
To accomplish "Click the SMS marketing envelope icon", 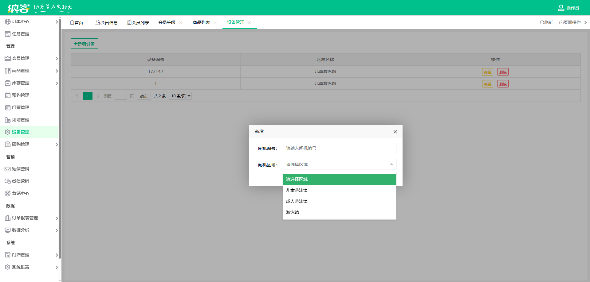I will pyautogui.click(x=8, y=169).
